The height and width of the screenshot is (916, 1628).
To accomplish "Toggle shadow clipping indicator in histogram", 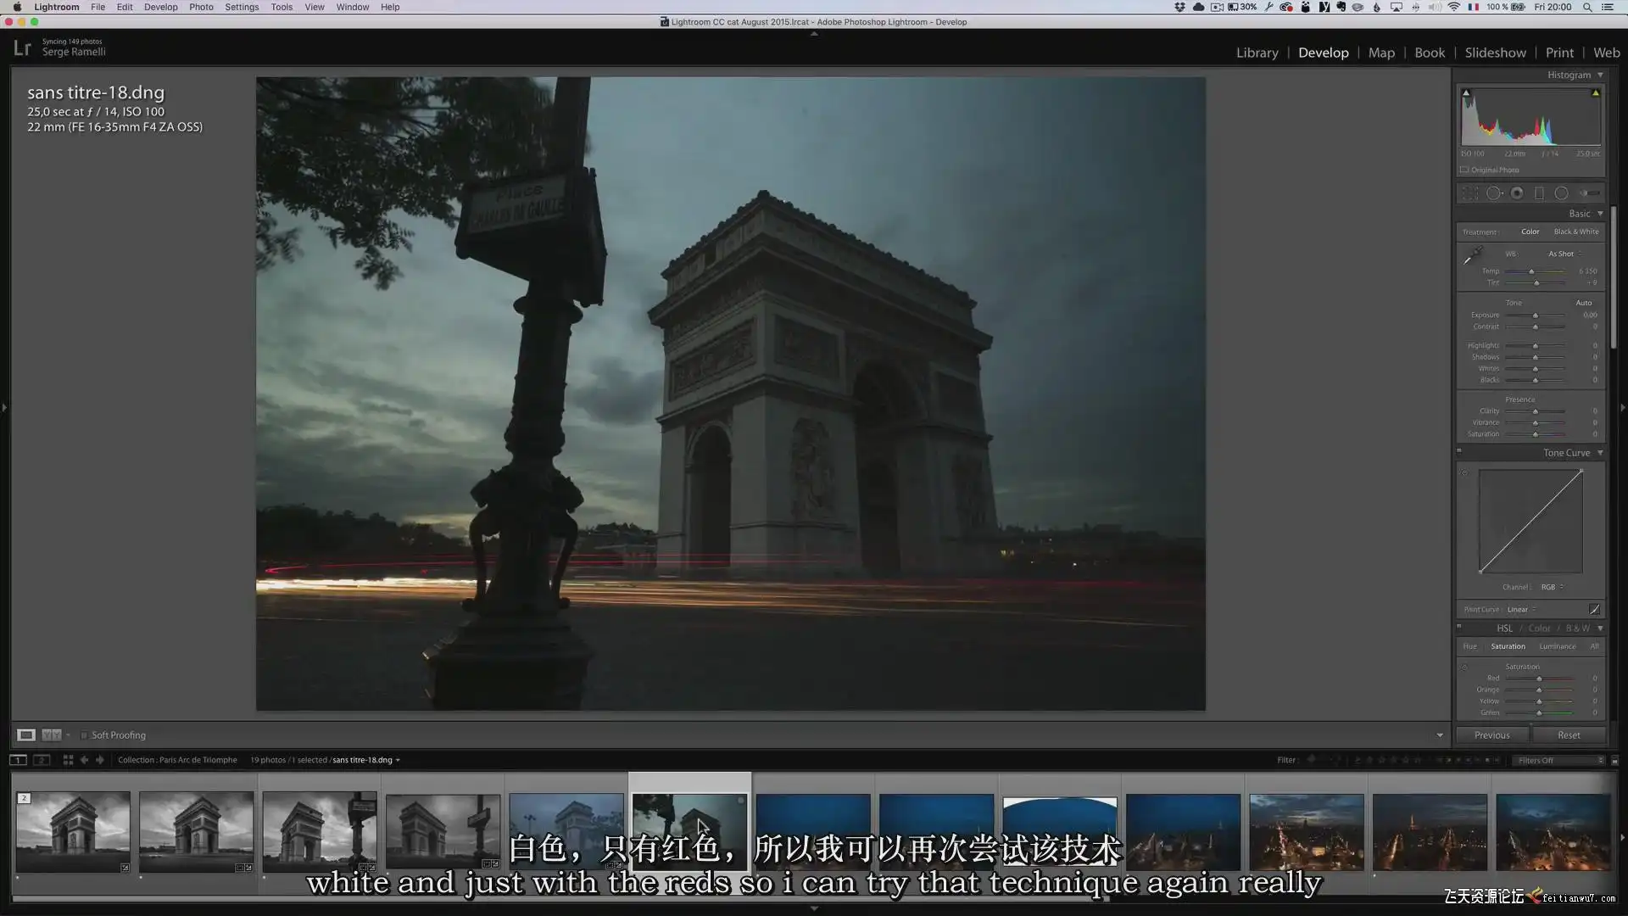I will point(1466,93).
